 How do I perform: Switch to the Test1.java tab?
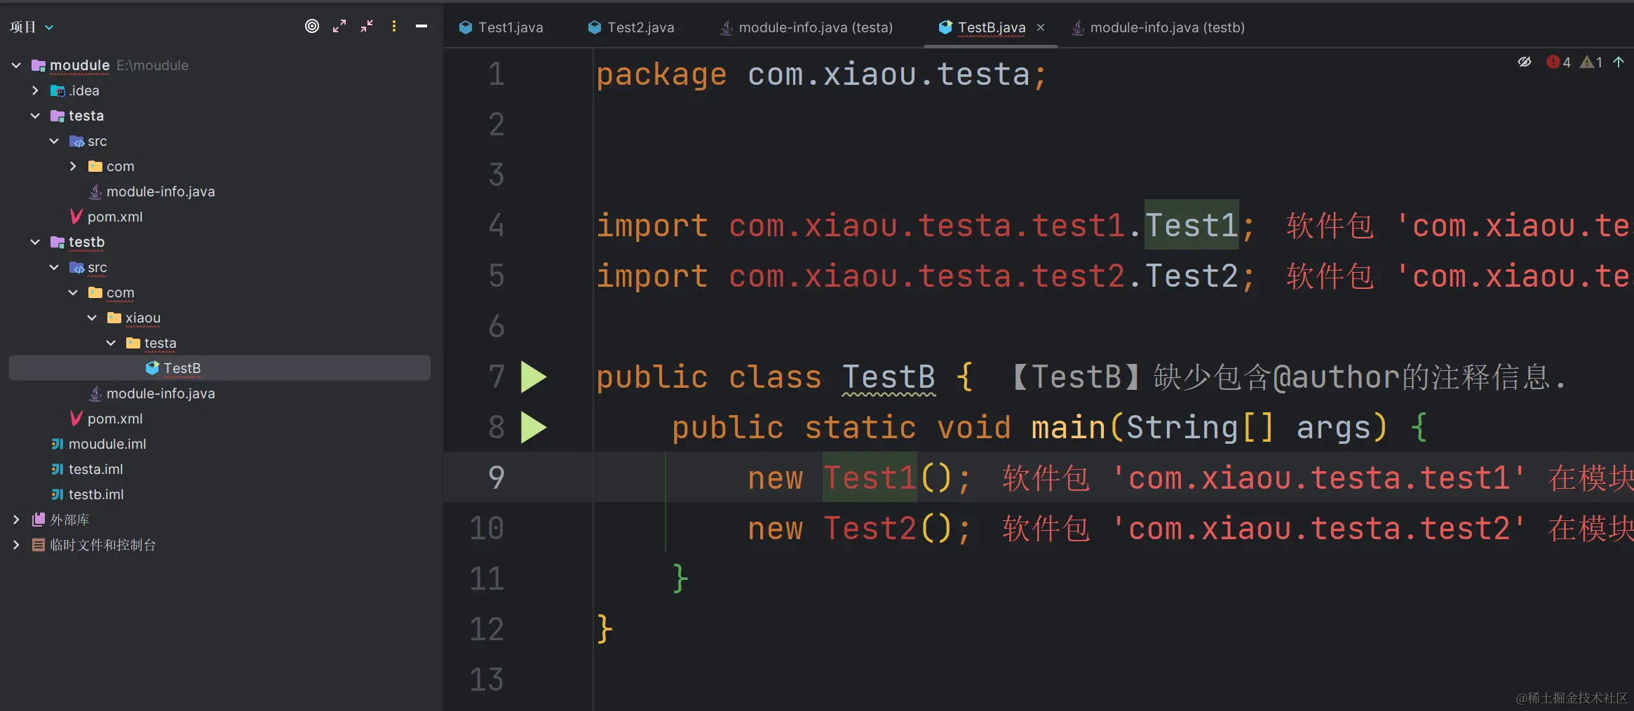click(501, 27)
